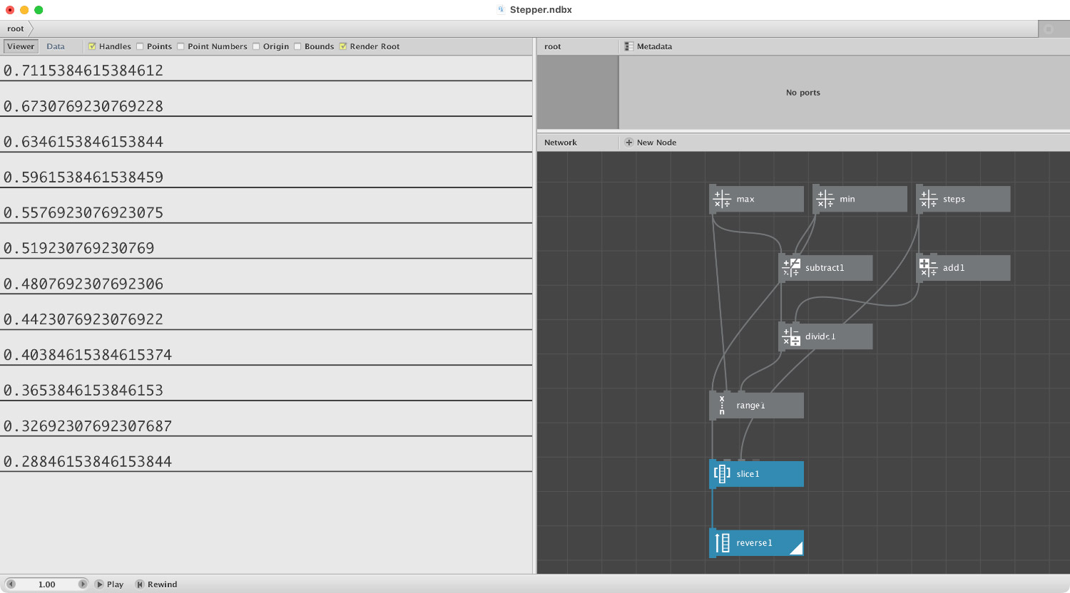Click the rendered-node corner flag on reverse1
Screen dimensions: 1070x593
click(x=798, y=550)
